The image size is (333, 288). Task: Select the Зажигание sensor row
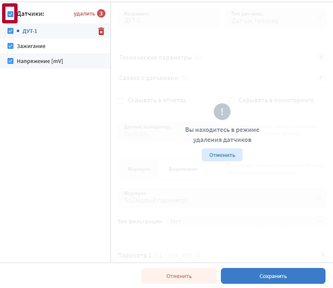[x=55, y=46]
